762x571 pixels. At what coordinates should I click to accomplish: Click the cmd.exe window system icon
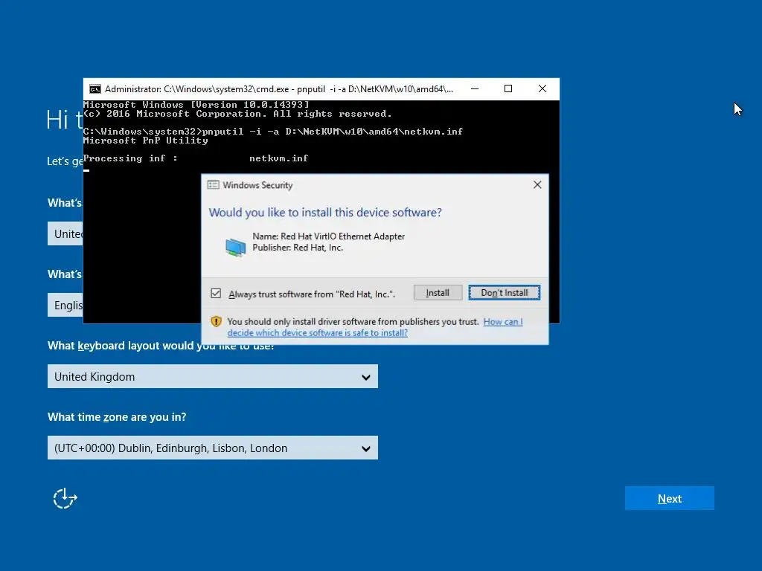click(95, 89)
